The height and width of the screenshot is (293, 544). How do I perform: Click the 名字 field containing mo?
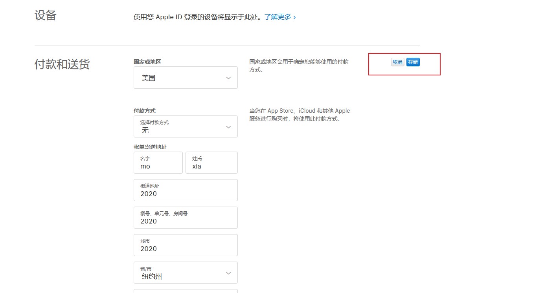[x=158, y=163]
